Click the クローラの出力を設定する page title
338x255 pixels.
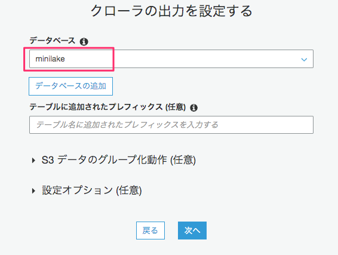point(171,11)
